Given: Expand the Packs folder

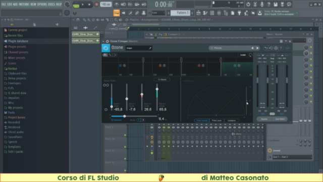Looking at the screenshot, I should point(11,112).
